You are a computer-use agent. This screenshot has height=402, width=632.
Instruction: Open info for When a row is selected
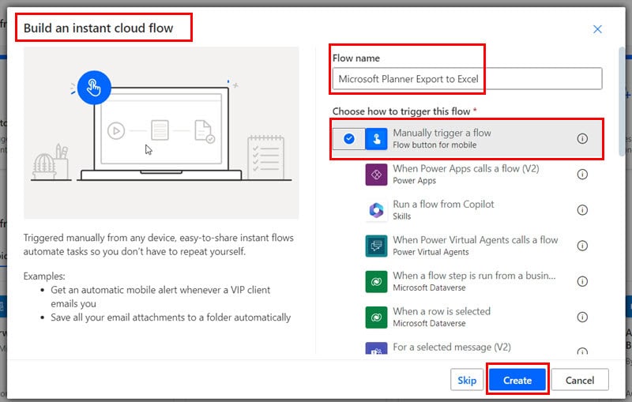click(582, 317)
